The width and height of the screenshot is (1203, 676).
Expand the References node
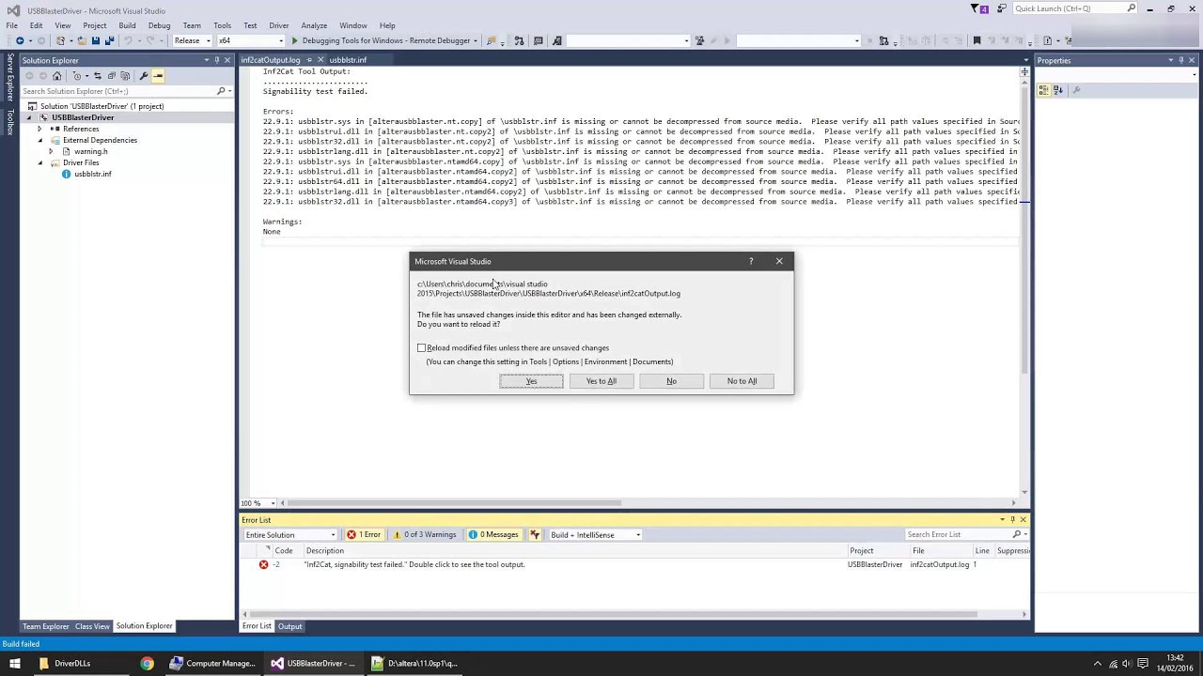(x=40, y=129)
